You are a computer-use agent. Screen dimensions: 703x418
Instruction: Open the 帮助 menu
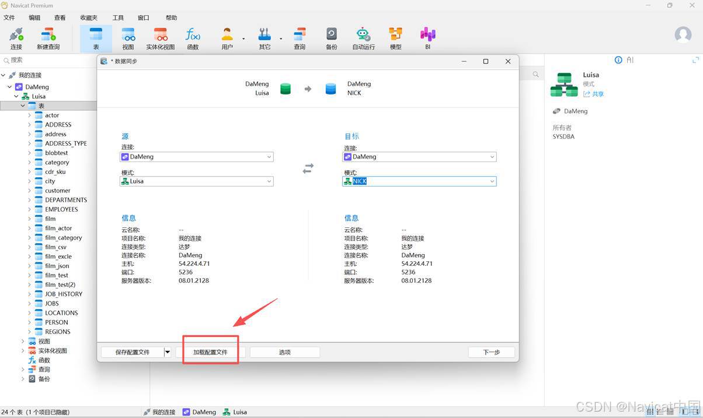coord(171,17)
